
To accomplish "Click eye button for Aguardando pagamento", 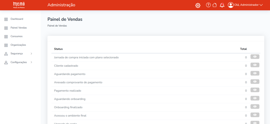I will 255,73.
